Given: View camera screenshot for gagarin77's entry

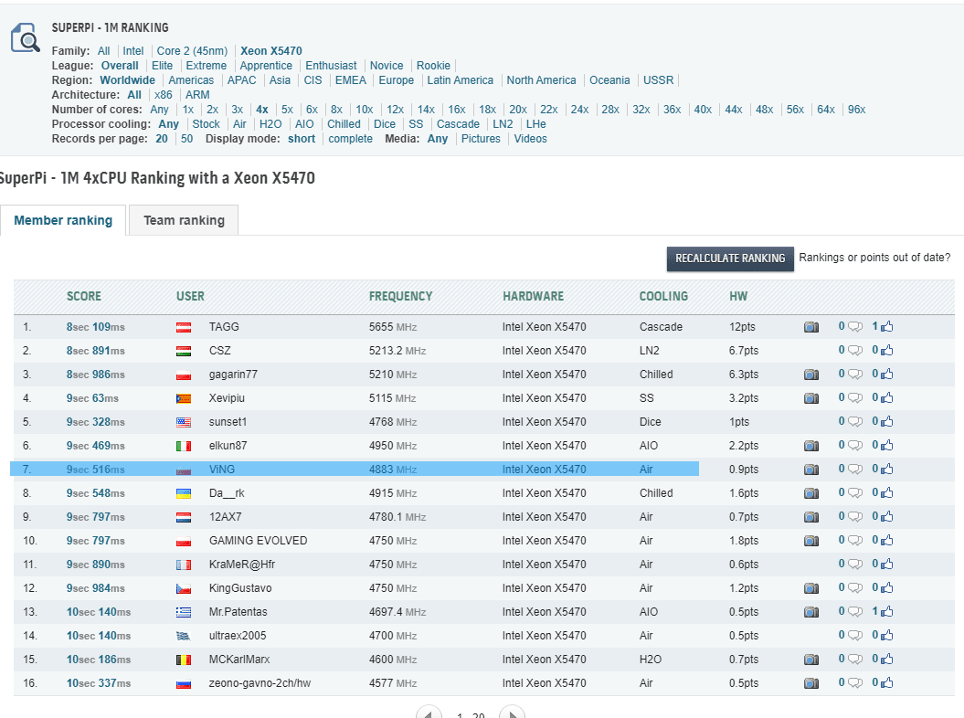Looking at the screenshot, I should tap(810, 375).
